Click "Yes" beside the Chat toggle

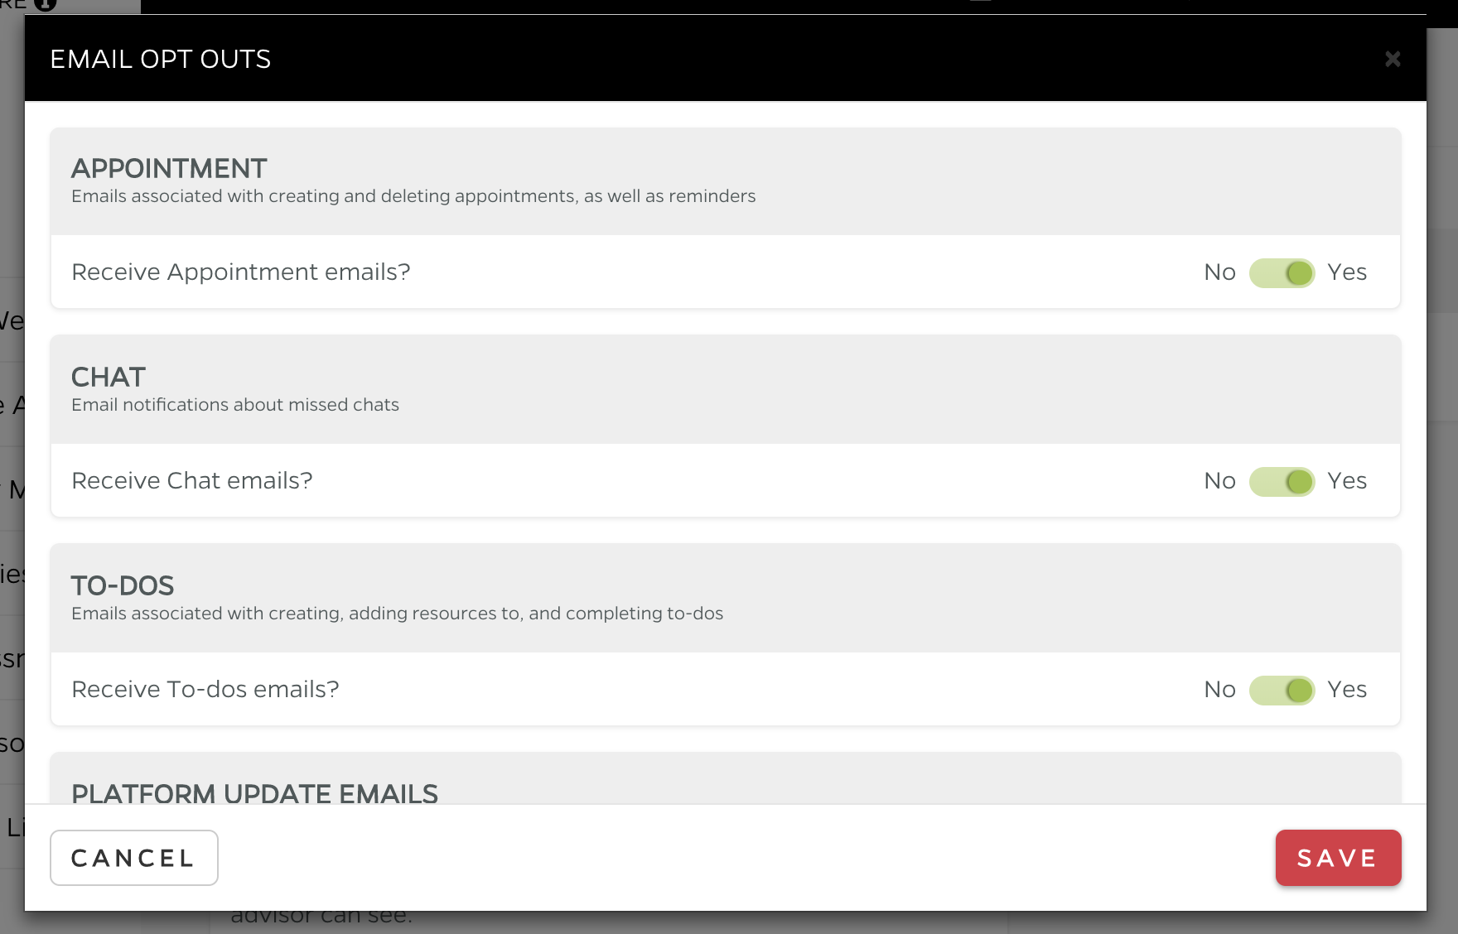(1347, 481)
